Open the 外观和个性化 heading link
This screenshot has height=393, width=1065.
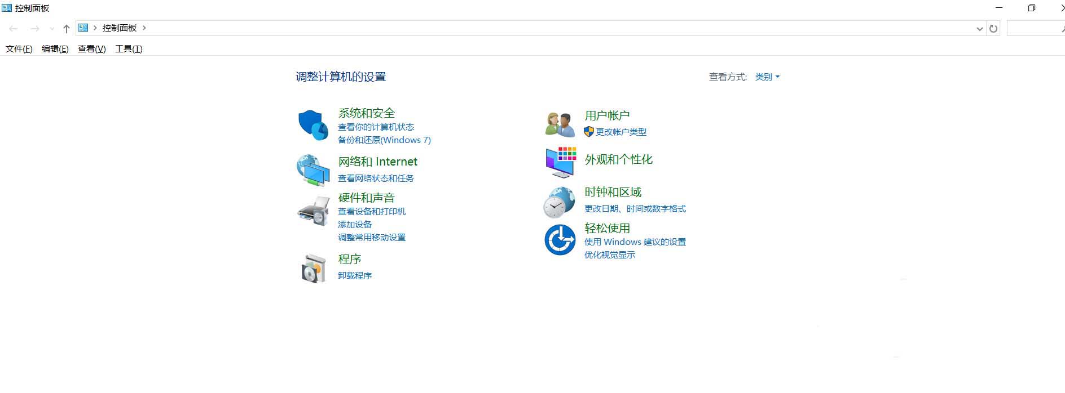619,159
